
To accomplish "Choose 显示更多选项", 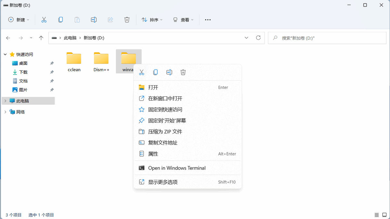I will [188, 182].
